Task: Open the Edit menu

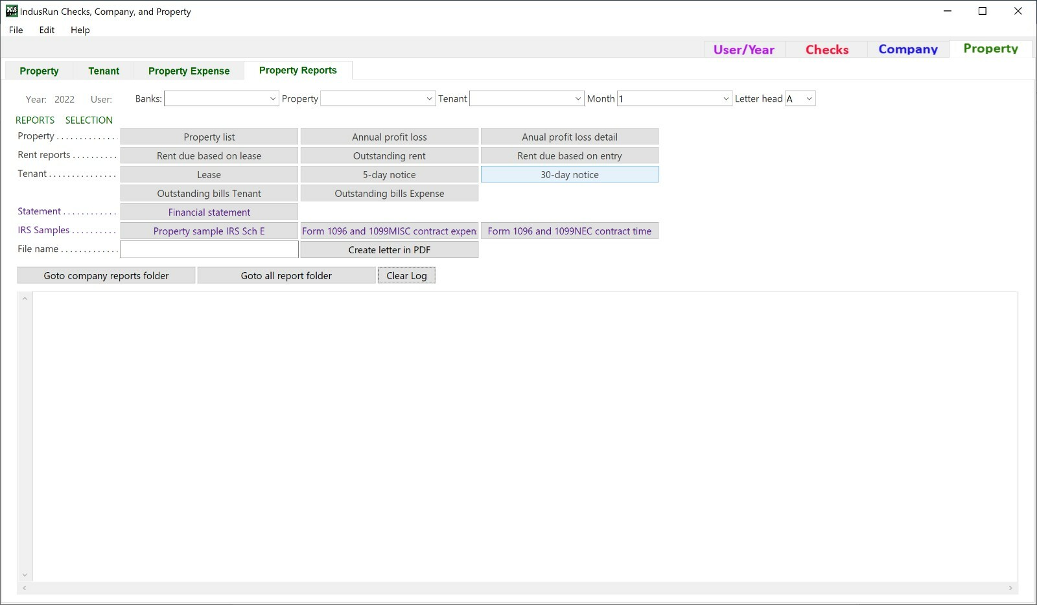Action: click(x=47, y=30)
